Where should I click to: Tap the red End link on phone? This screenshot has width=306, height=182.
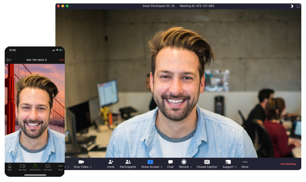click(62, 60)
